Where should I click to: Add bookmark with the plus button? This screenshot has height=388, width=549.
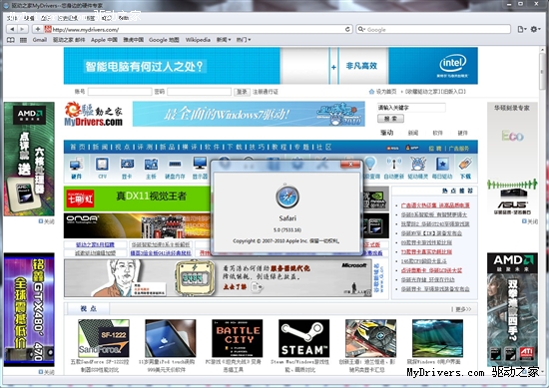[38, 29]
